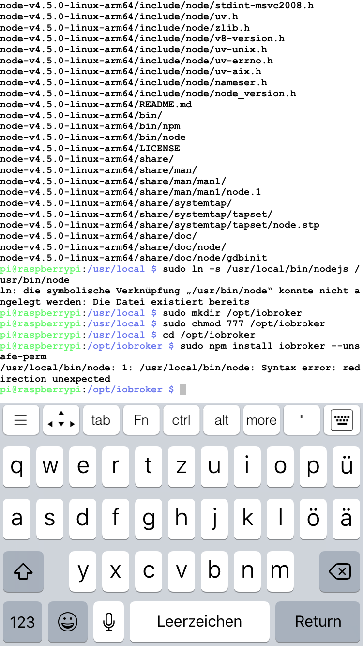This screenshot has height=646, width=363.
Task: Tap the "cd /opt/iobroker" command line
Action: click(x=128, y=335)
